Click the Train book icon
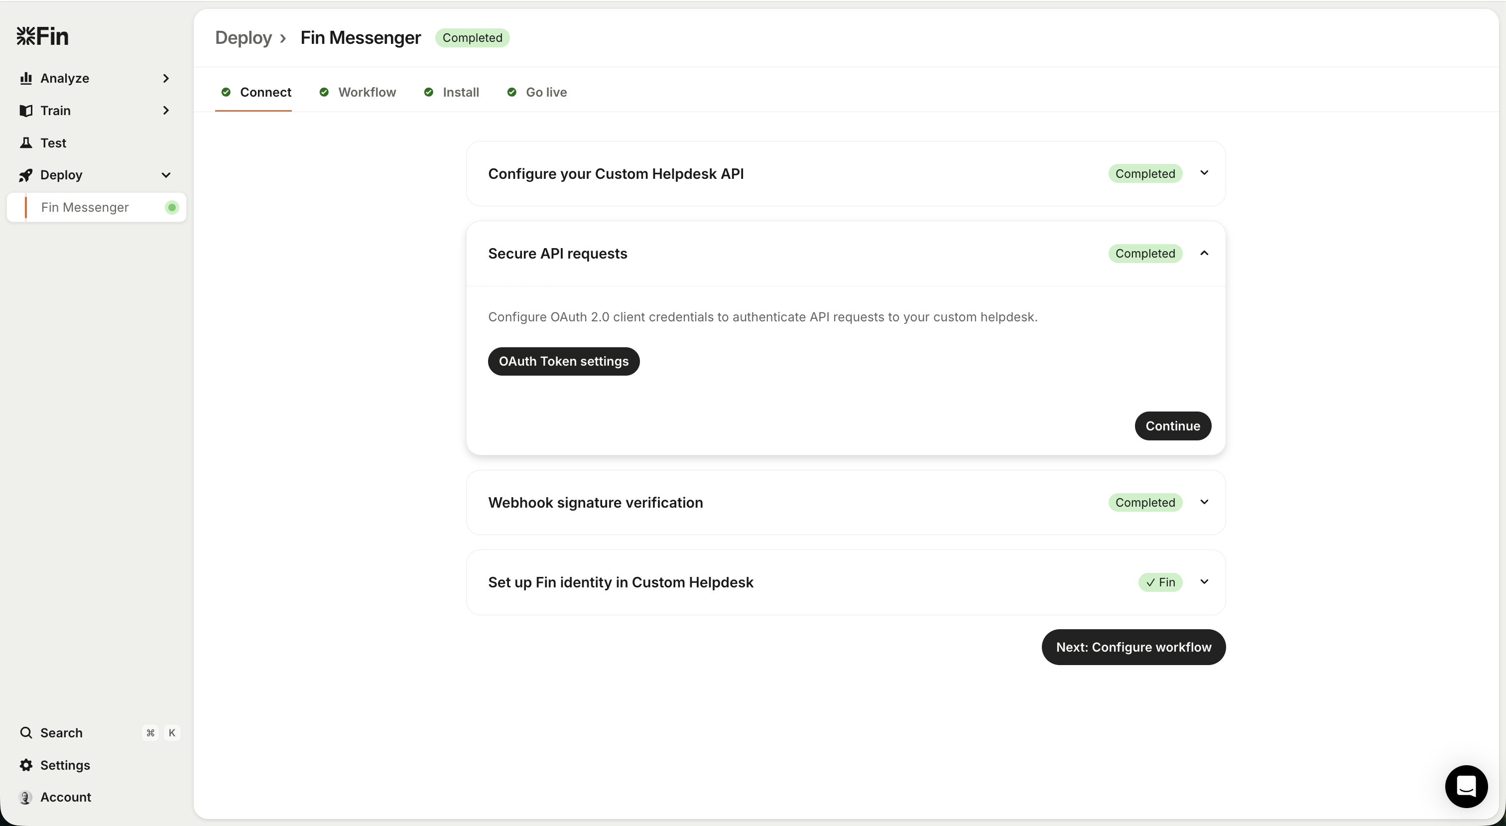The height and width of the screenshot is (826, 1506). [x=26, y=111]
